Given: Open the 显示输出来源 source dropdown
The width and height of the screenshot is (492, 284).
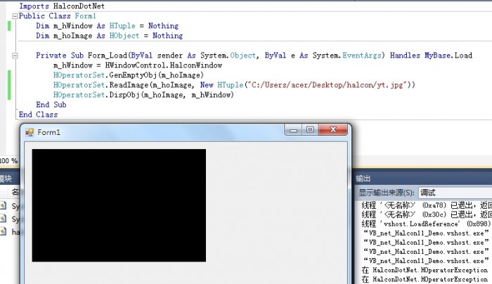Looking at the screenshot, I should (x=455, y=193).
